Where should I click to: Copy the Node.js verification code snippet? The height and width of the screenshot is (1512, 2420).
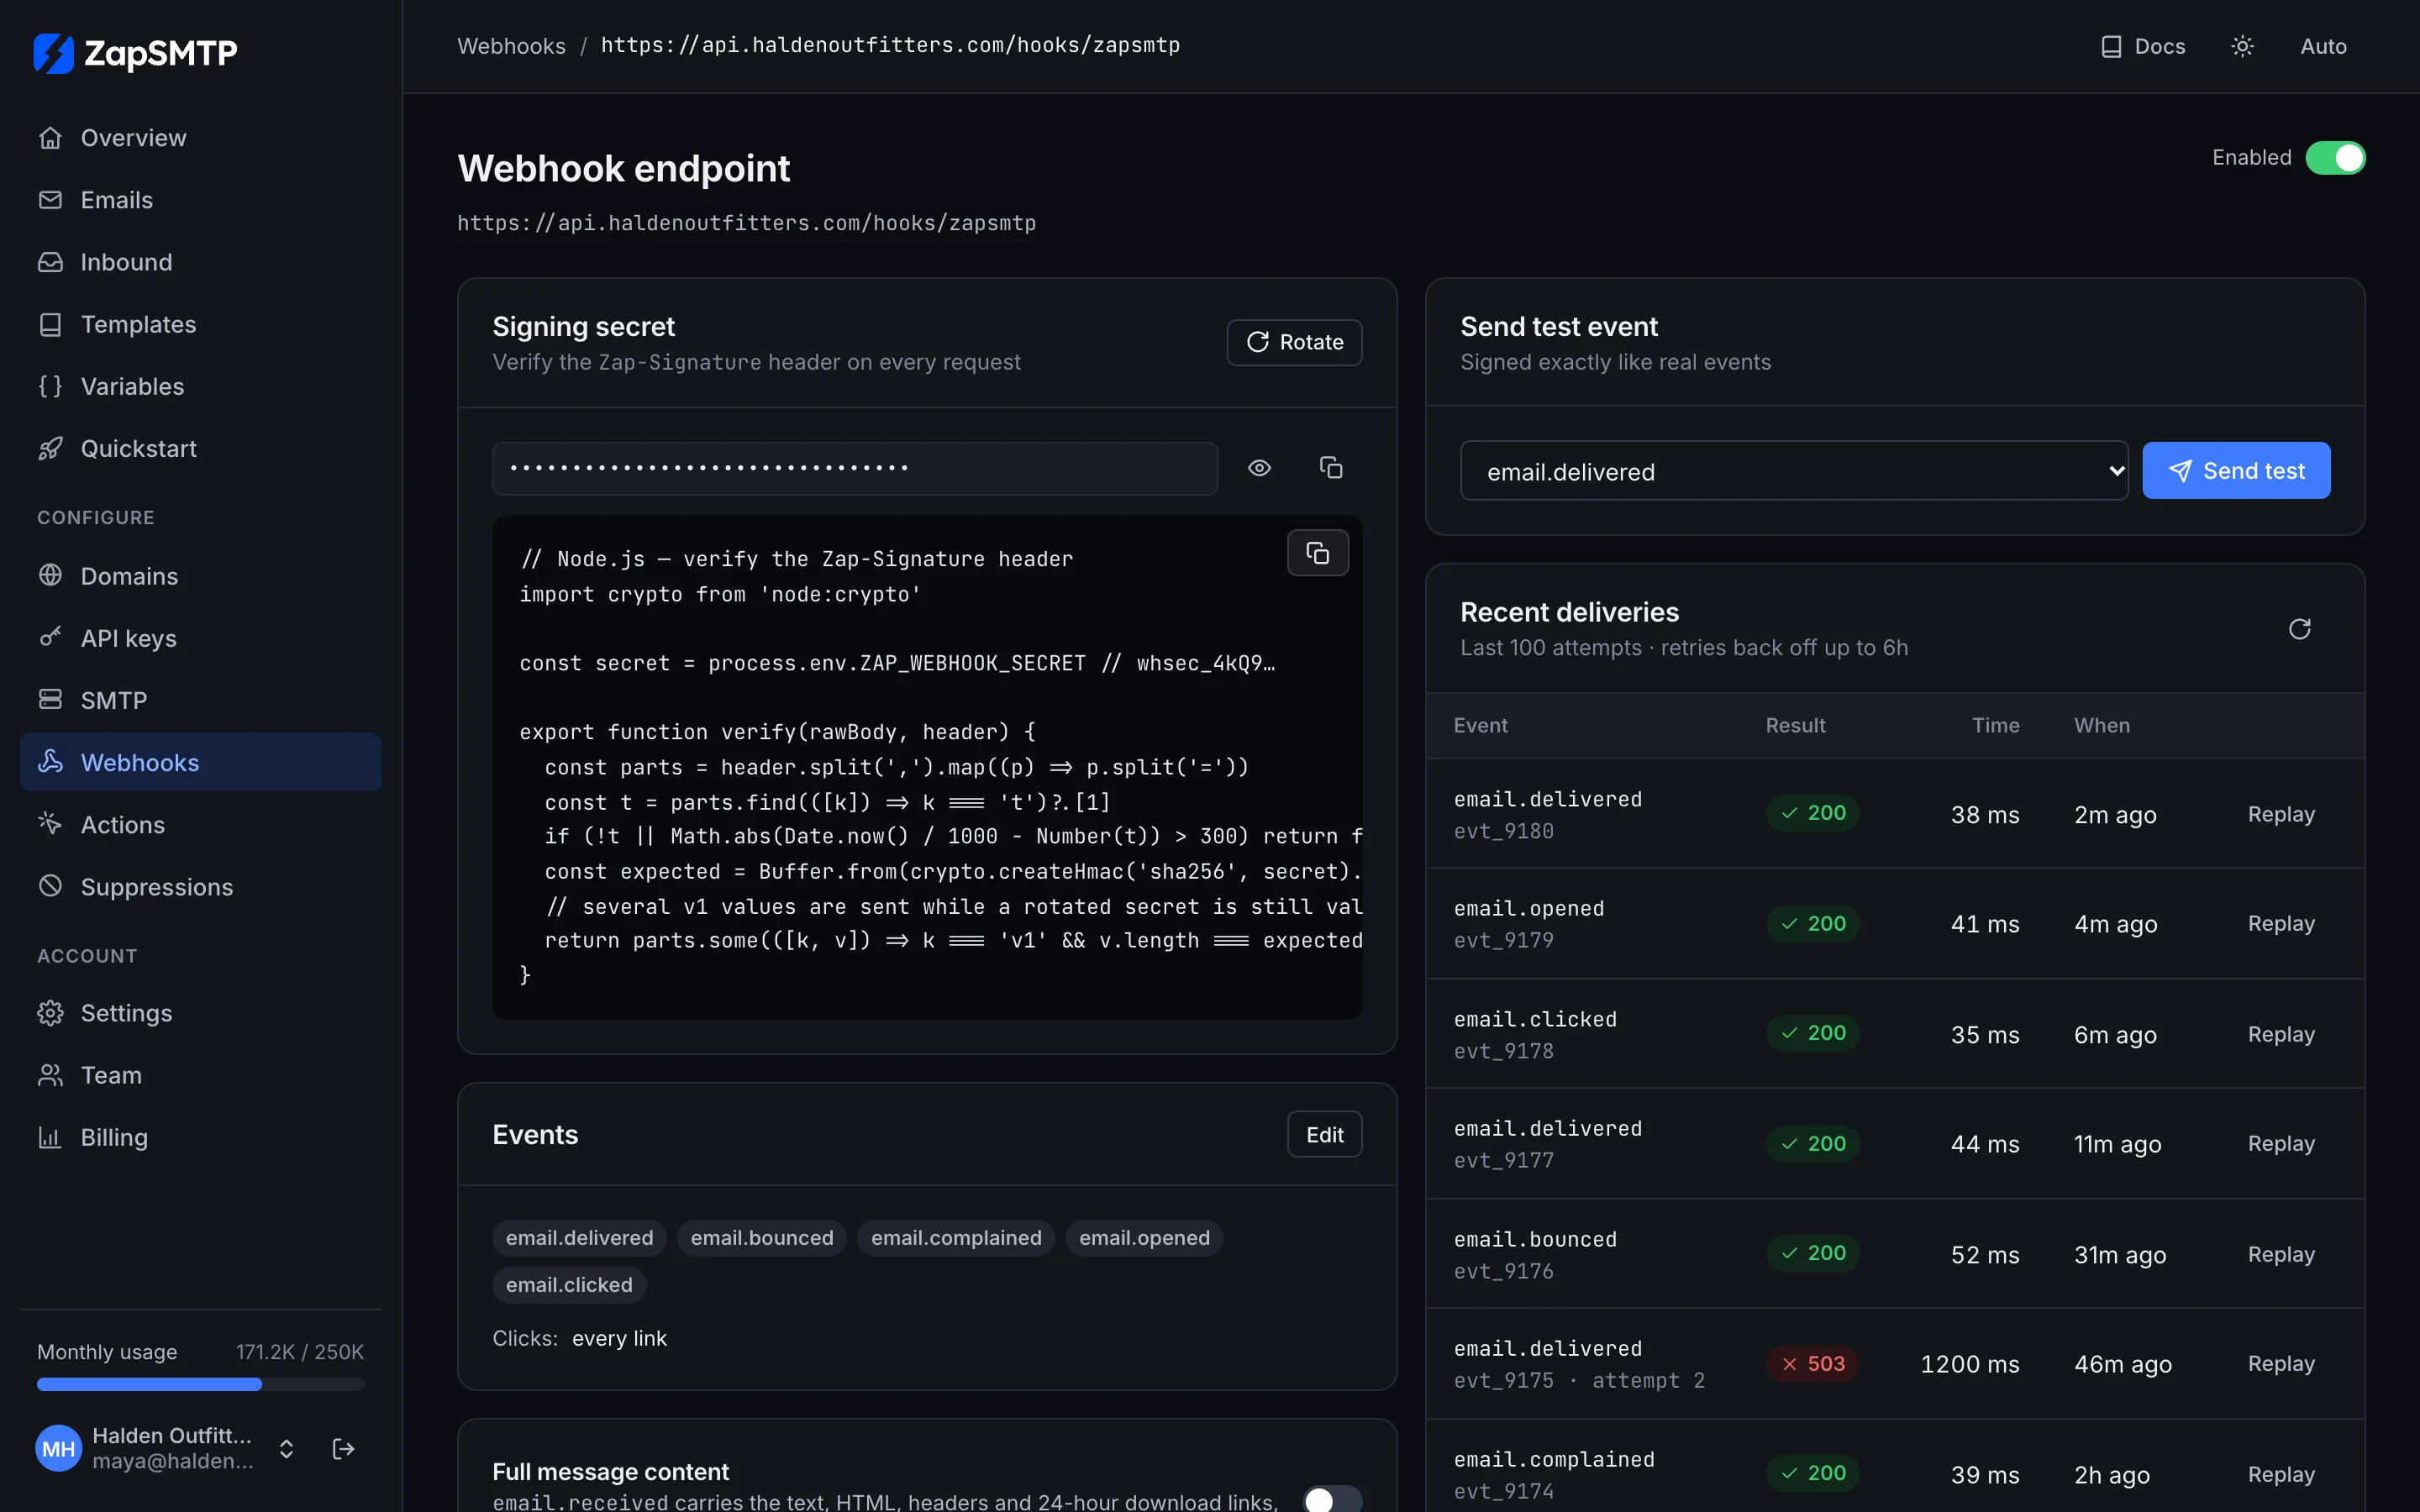tap(1317, 553)
